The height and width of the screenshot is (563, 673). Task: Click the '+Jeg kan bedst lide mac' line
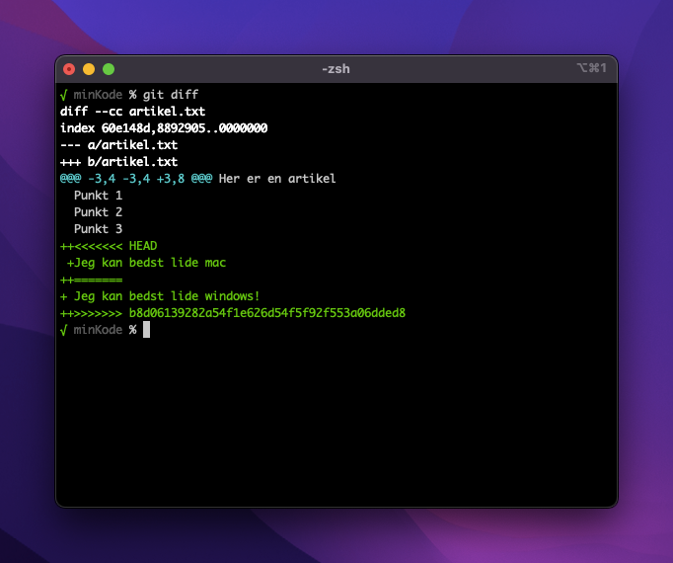click(x=146, y=263)
